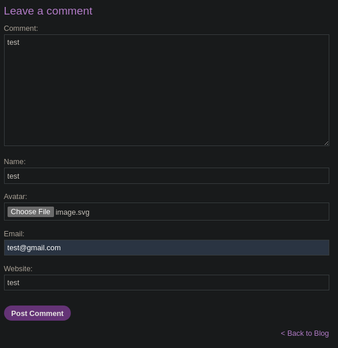Click the Leave a comment heading
This screenshot has width=338, height=348.
(48, 11)
